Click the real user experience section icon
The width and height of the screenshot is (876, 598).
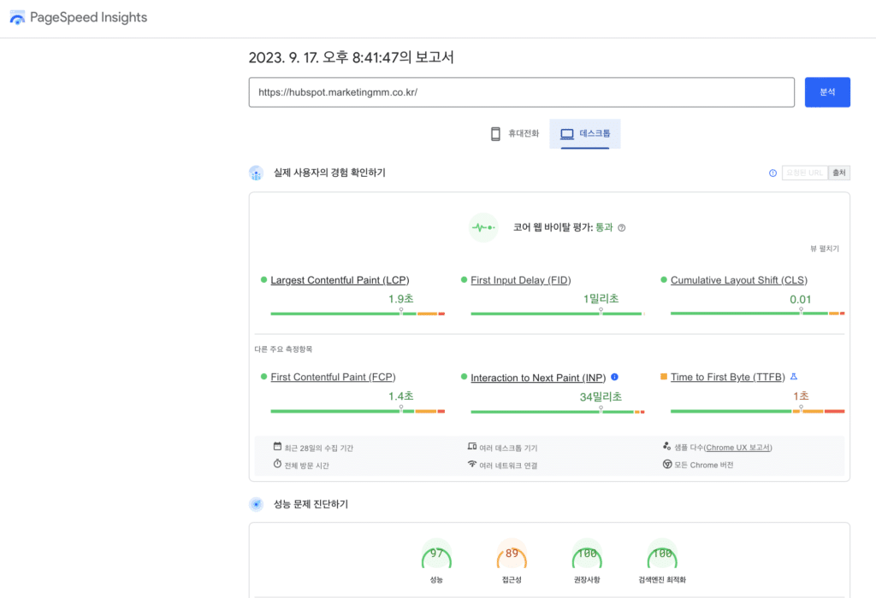click(256, 173)
